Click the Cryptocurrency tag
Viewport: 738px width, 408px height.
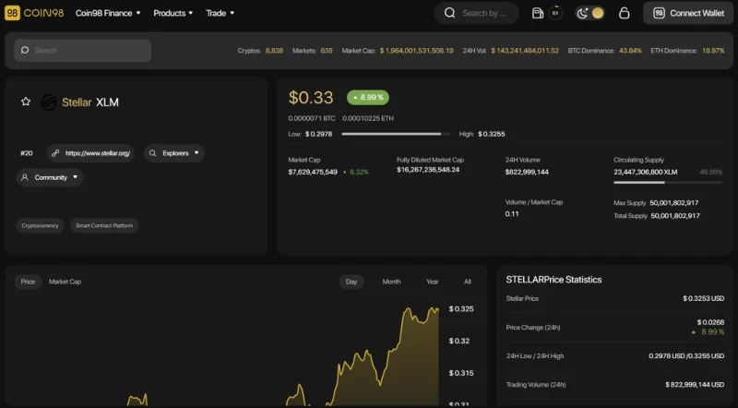tap(40, 225)
